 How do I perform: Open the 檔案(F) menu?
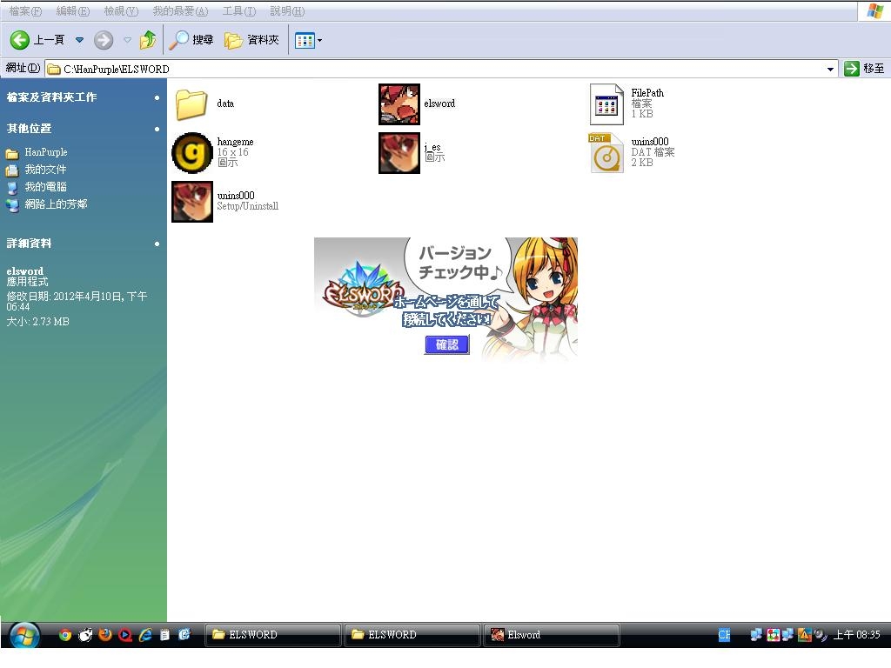click(x=25, y=11)
